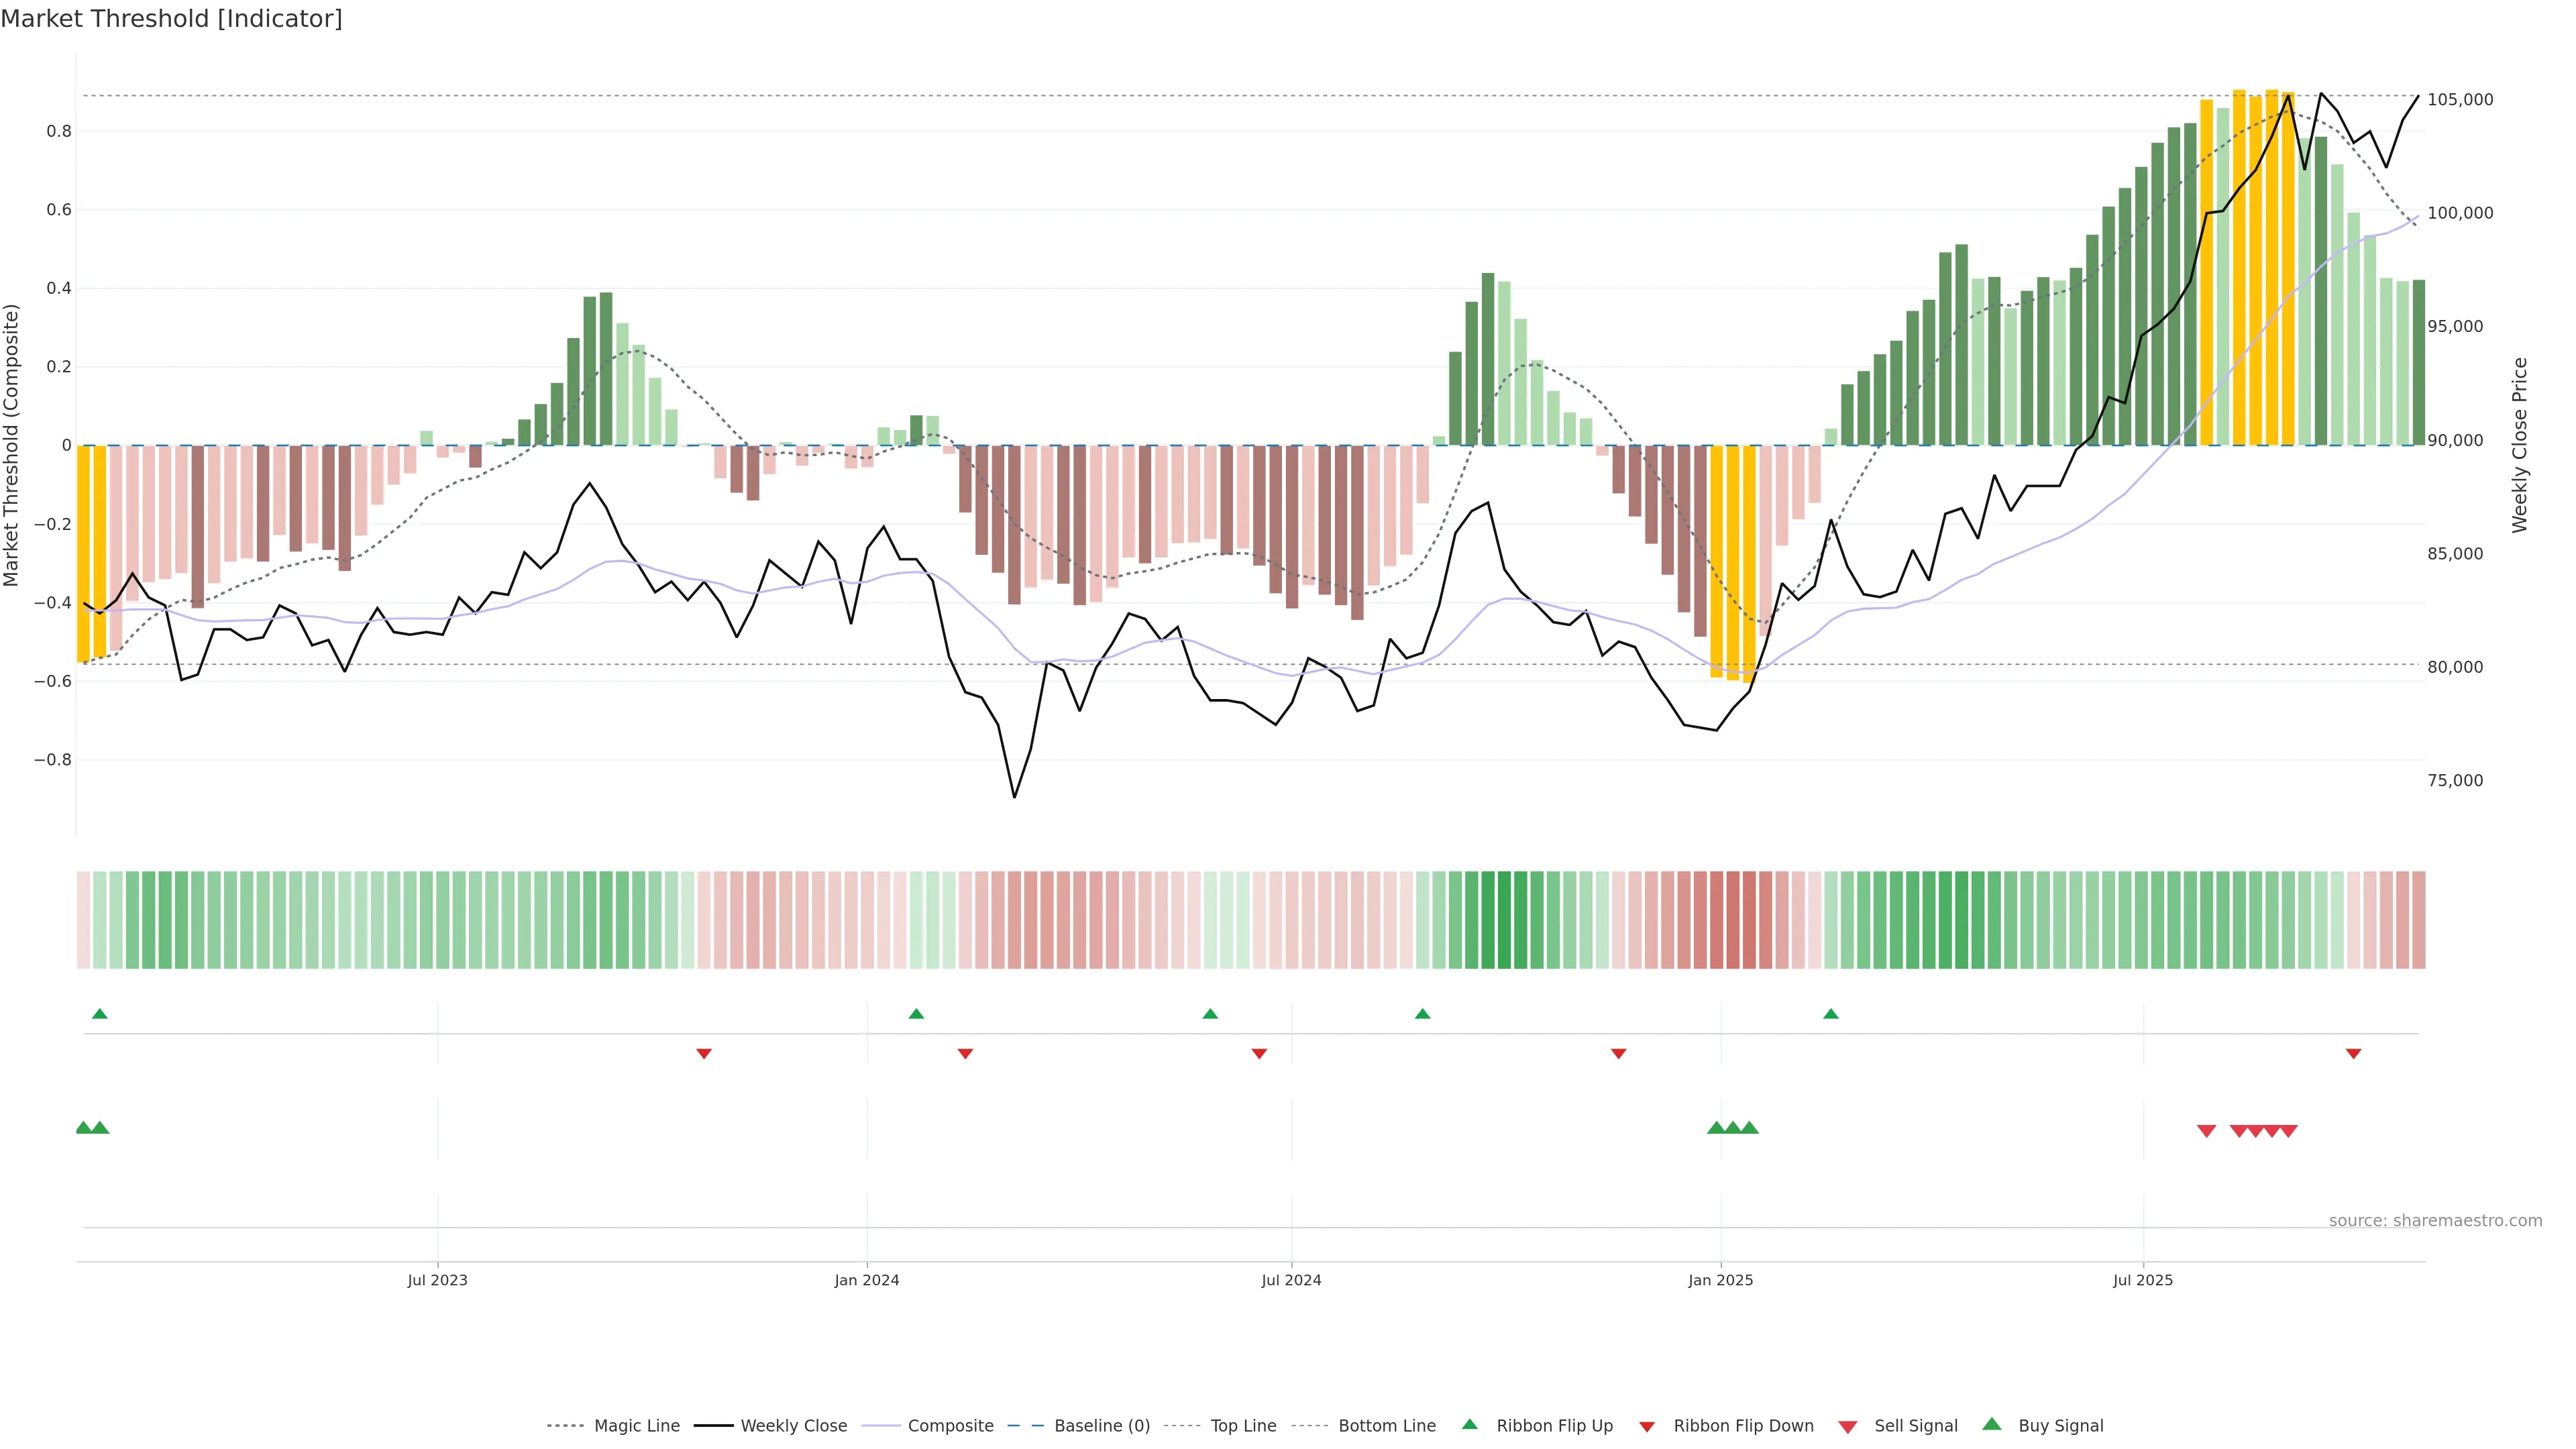Toggle Top Line legend entry
2576x1449 pixels.
click(x=1243, y=1425)
